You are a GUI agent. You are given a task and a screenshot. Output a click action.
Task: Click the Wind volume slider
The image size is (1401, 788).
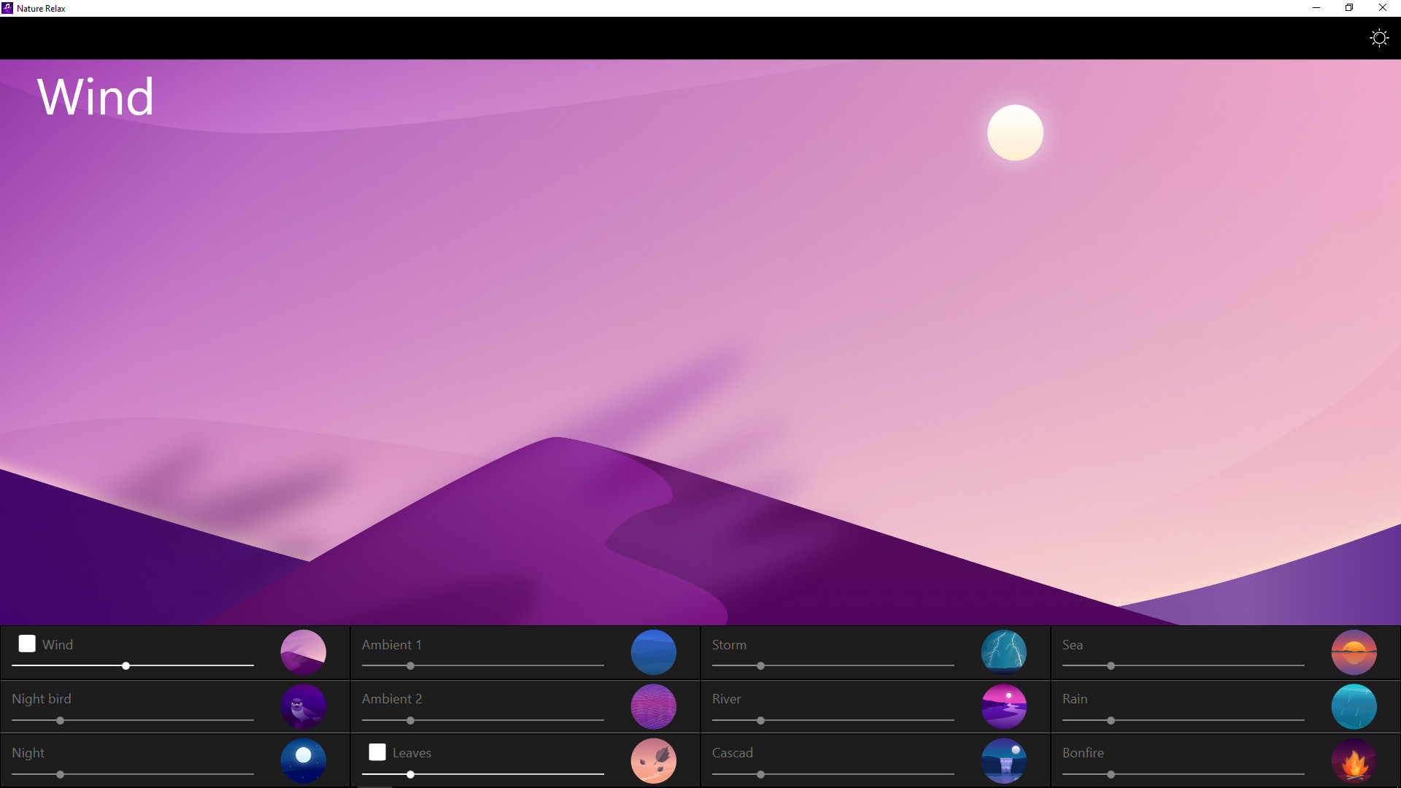click(133, 665)
